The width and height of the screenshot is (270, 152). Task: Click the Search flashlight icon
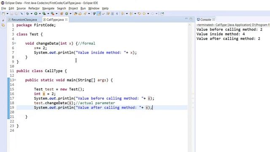point(85,14)
